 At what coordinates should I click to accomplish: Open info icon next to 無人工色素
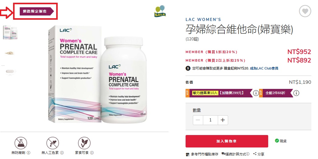62,153
